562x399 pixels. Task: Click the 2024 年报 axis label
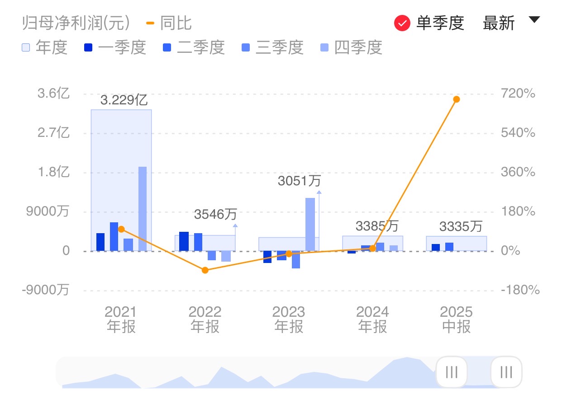point(372,319)
